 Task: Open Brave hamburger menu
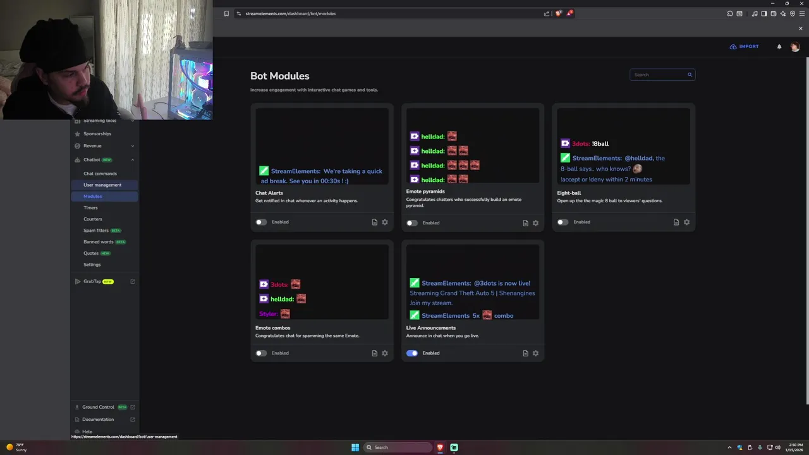[802, 13]
